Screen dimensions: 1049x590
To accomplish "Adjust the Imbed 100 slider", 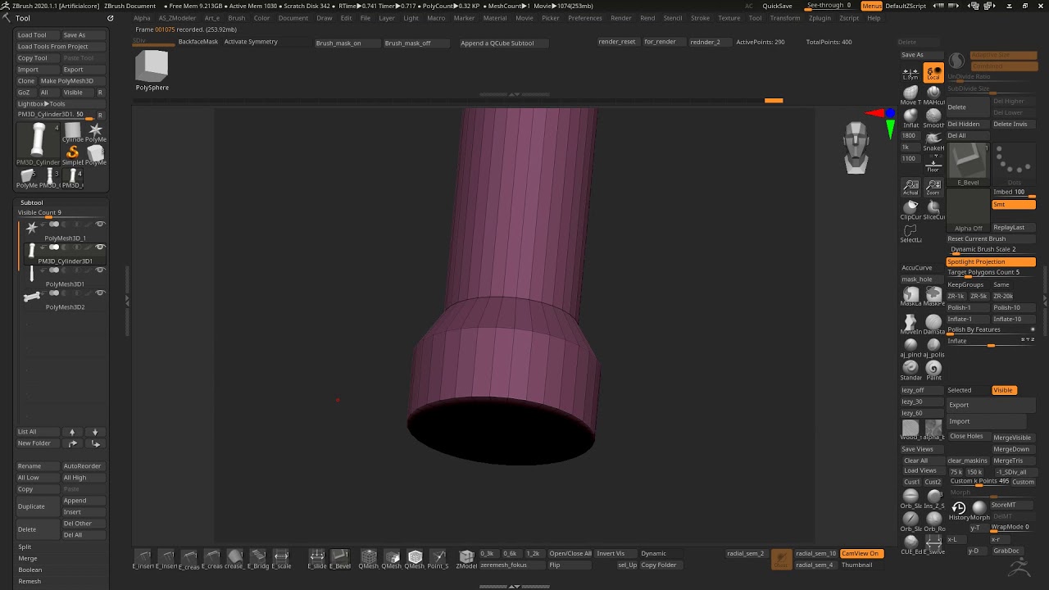I will [x=1013, y=193].
